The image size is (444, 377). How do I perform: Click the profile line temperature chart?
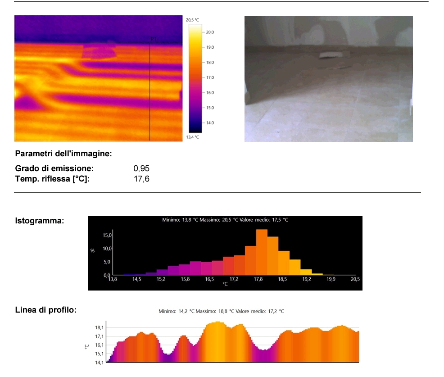232,342
